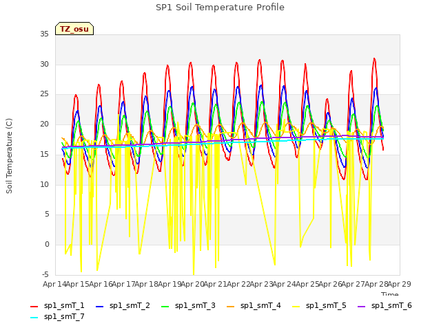Screen dimensions: 441x330
Task: Click the sp1_smT_7 legend label
Action: tap(64, 316)
